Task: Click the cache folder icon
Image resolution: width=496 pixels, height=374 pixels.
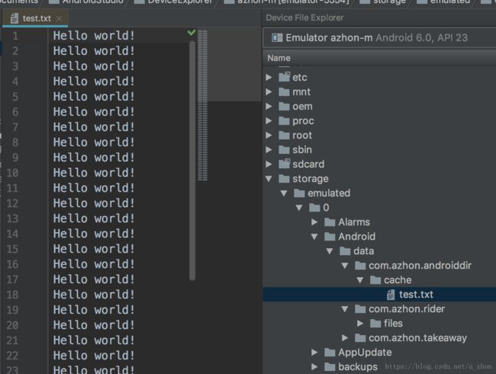Action: click(x=375, y=280)
